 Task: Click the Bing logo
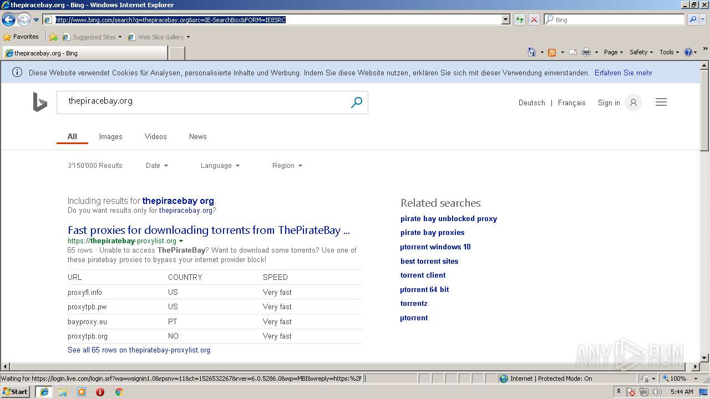point(40,103)
